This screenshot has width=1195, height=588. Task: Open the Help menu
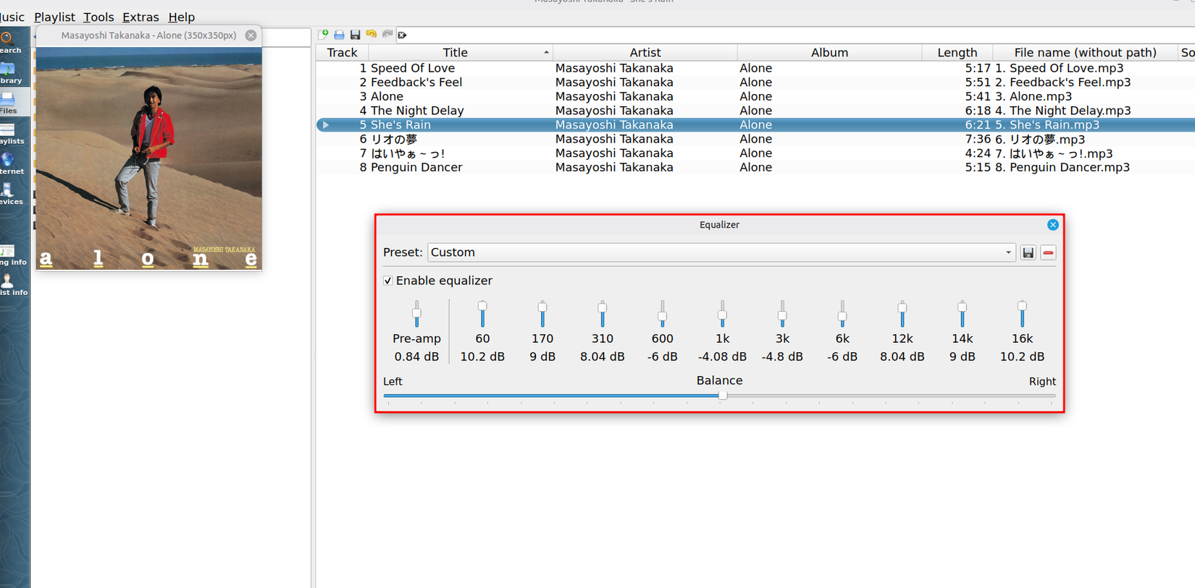tap(181, 17)
